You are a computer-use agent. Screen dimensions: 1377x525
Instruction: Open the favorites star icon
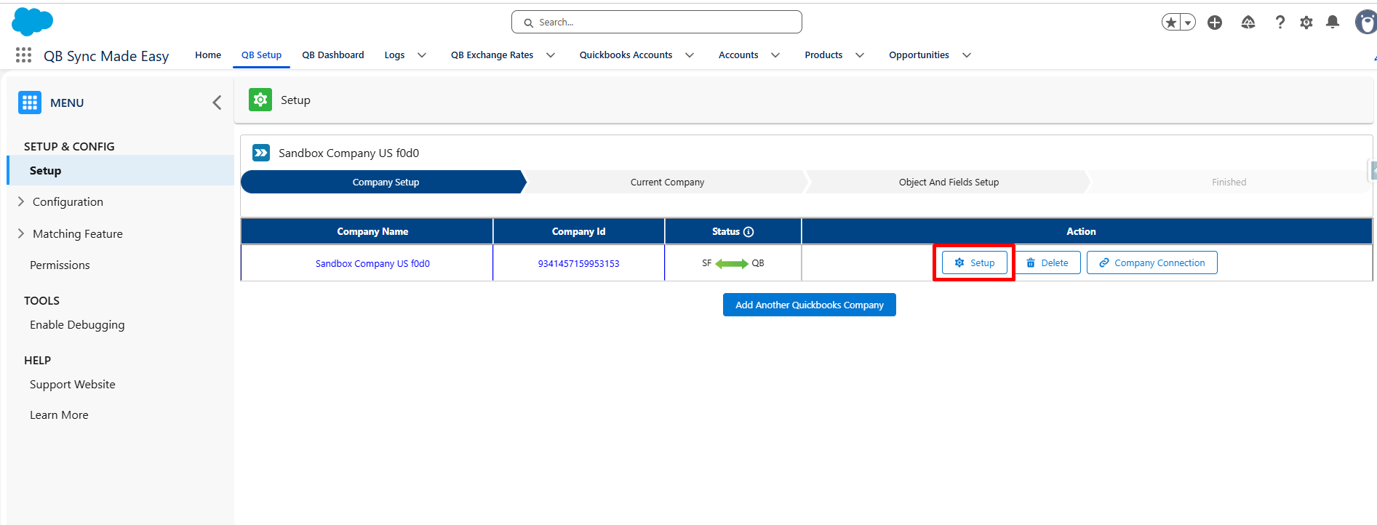click(1170, 23)
